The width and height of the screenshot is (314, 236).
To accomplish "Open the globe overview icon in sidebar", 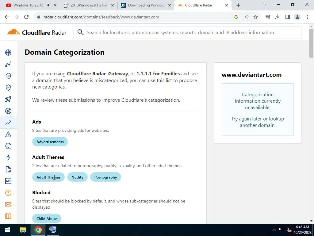I will [x=8, y=53].
